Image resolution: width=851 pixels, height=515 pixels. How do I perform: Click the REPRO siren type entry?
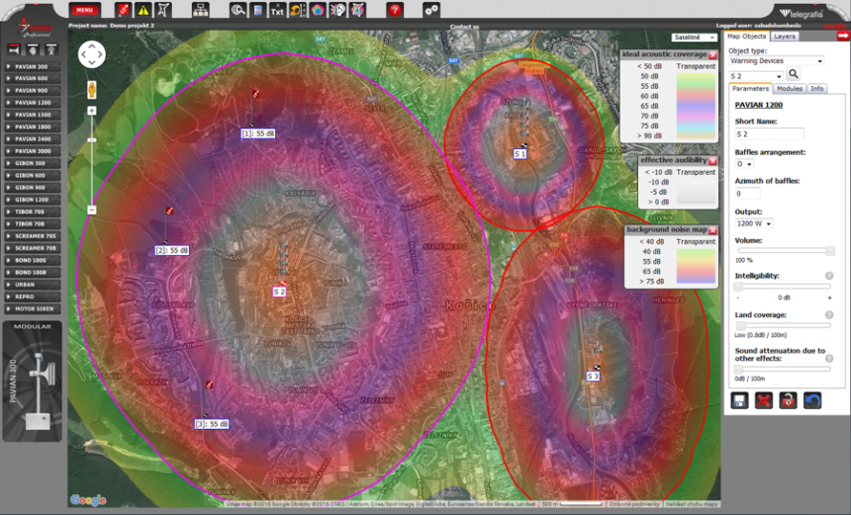33,298
